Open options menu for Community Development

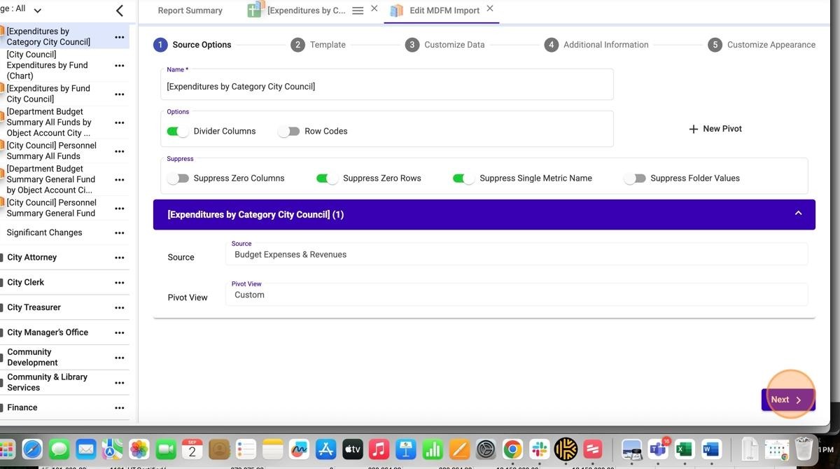(x=120, y=358)
